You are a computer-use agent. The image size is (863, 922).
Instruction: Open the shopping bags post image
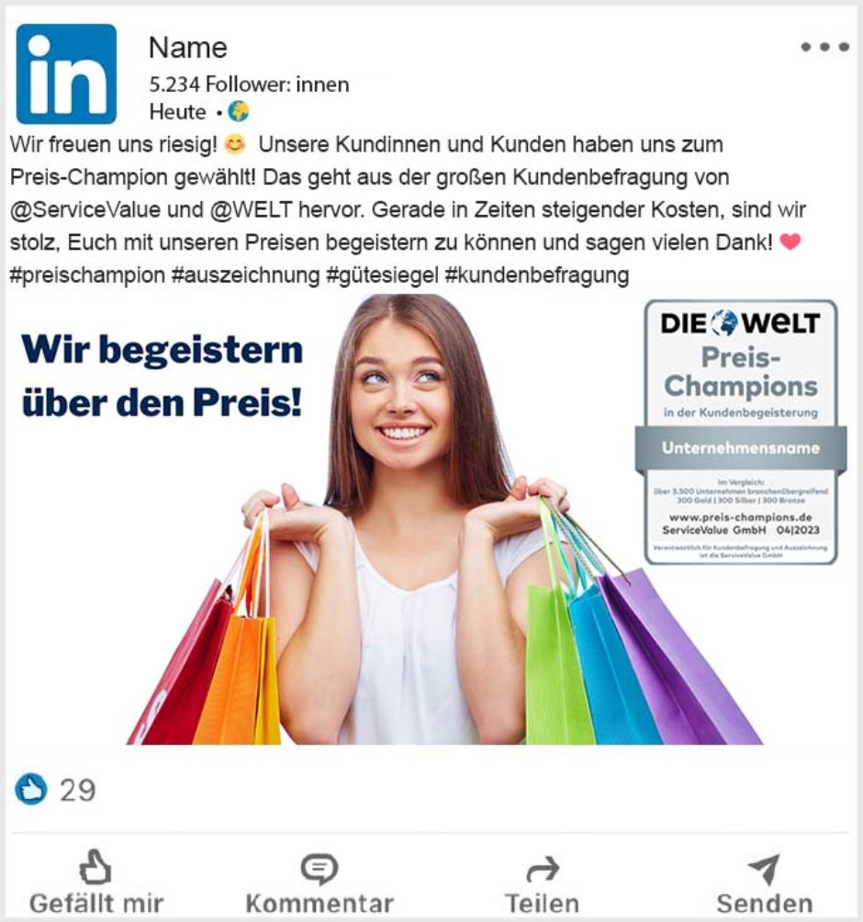(x=432, y=519)
